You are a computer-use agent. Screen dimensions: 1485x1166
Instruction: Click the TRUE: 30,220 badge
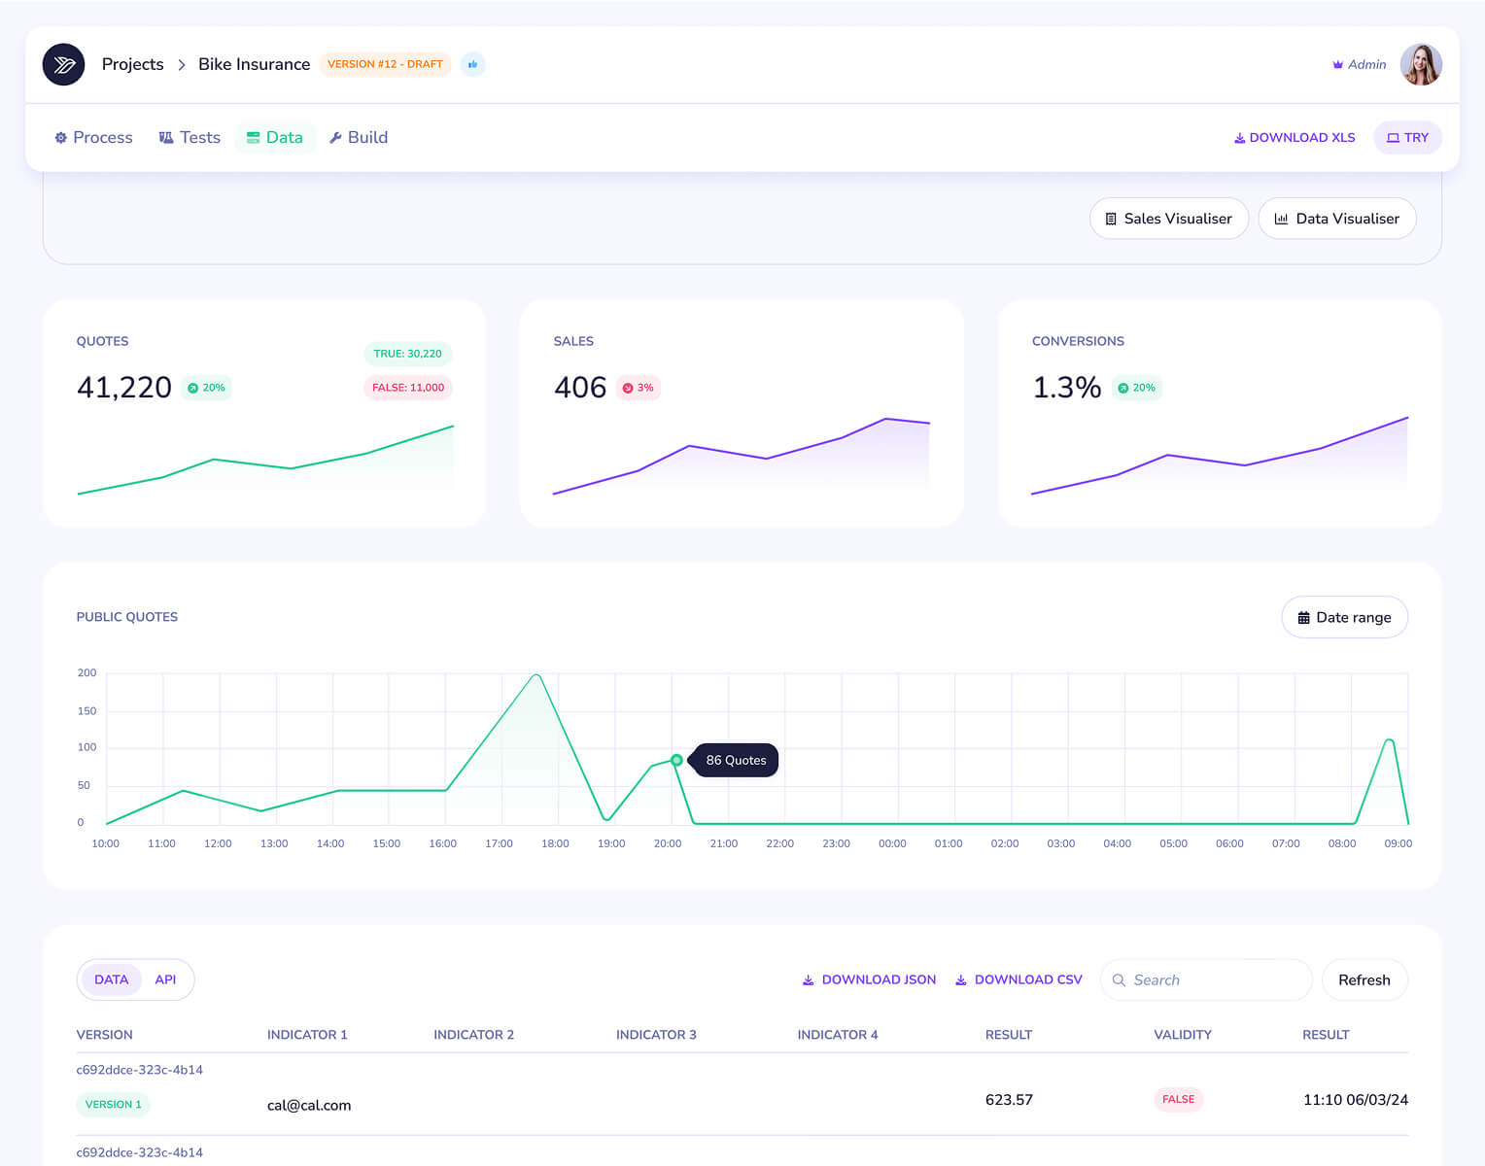point(407,354)
